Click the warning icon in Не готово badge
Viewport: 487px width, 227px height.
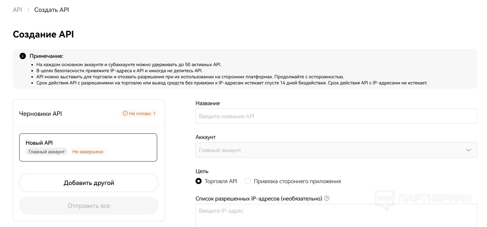(x=125, y=113)
